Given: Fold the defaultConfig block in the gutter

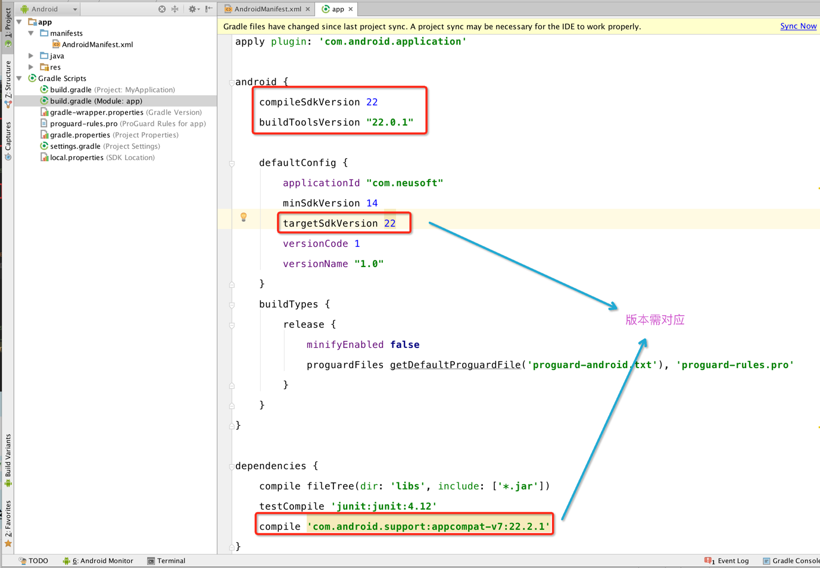Looking at the screenshot, I should pos(232,163).
